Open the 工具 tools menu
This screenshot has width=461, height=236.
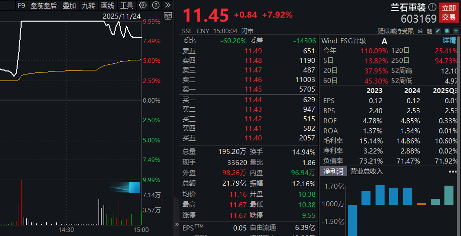pyautogui.click(x=126, y=6)
